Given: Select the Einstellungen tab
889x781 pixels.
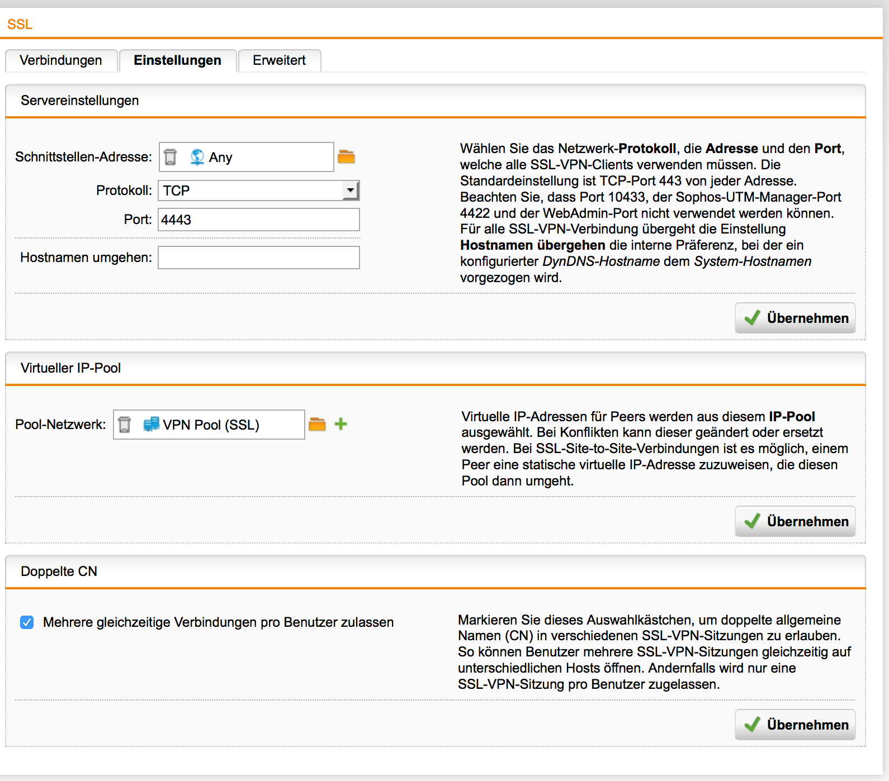Looking at the screenshot, I should [177, 60].
